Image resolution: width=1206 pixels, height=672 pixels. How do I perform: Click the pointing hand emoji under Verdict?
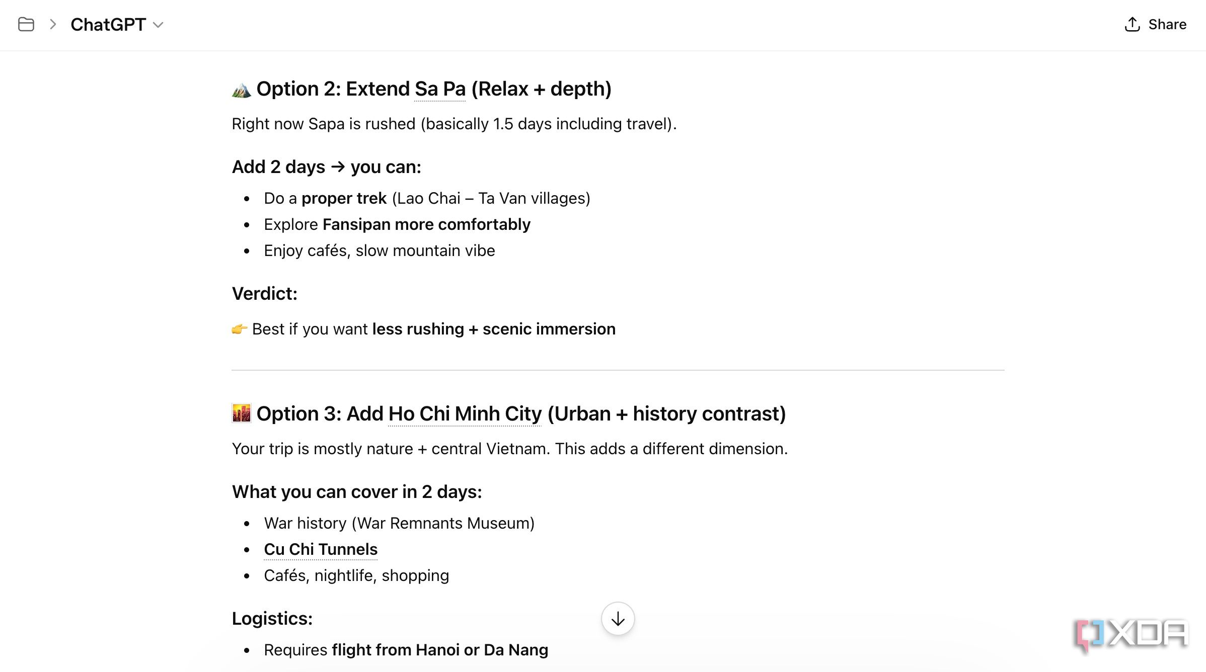(x=240, y=329)
